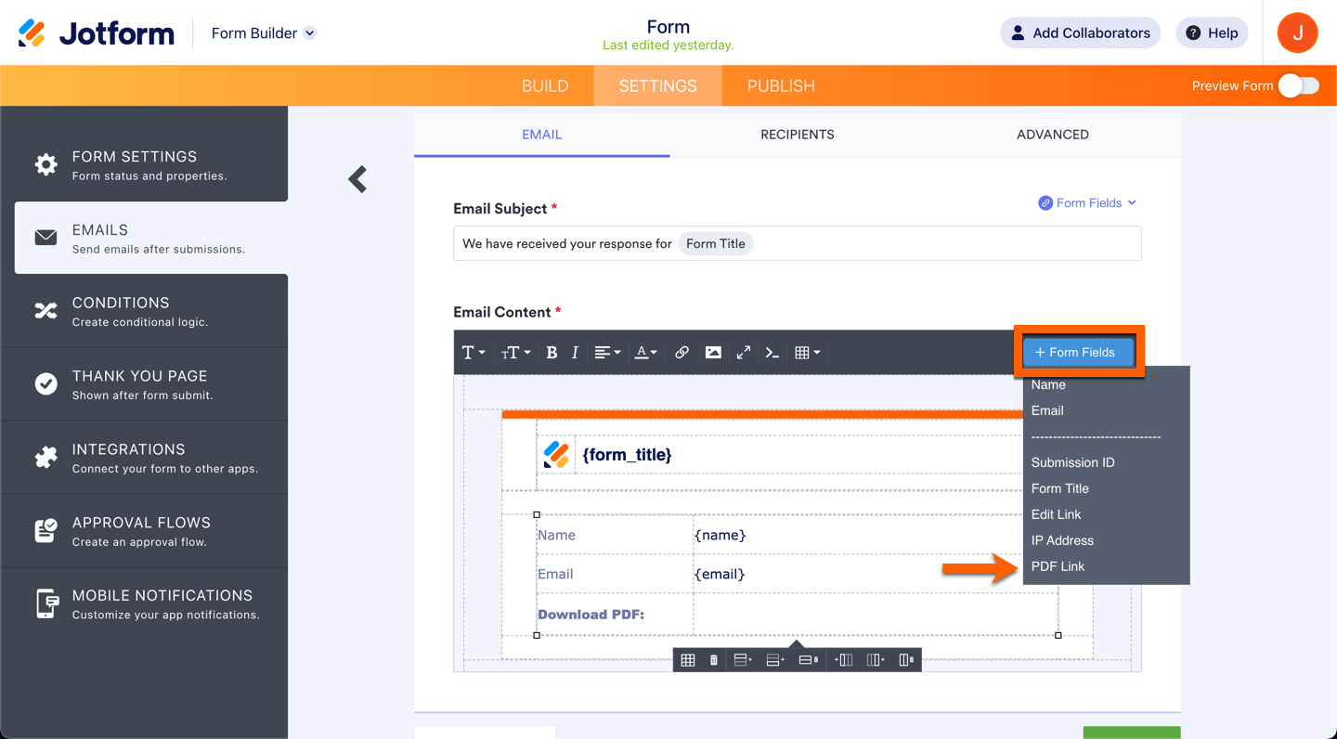Select the EMAIL sub-tab
Screen dimensions: 1337x739
(542, 135)
